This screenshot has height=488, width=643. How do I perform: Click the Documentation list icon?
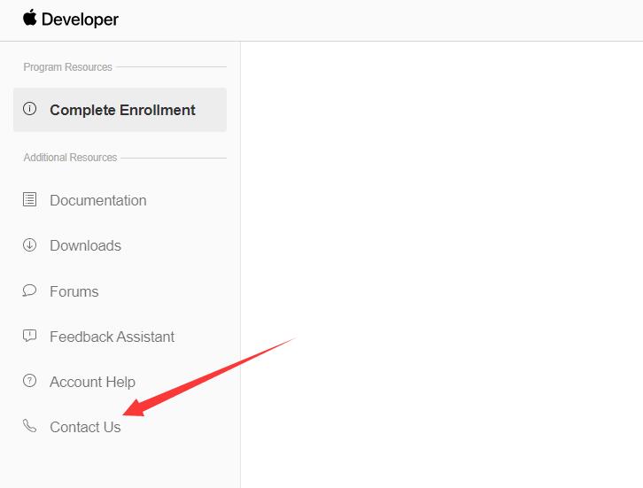(29, 199)
